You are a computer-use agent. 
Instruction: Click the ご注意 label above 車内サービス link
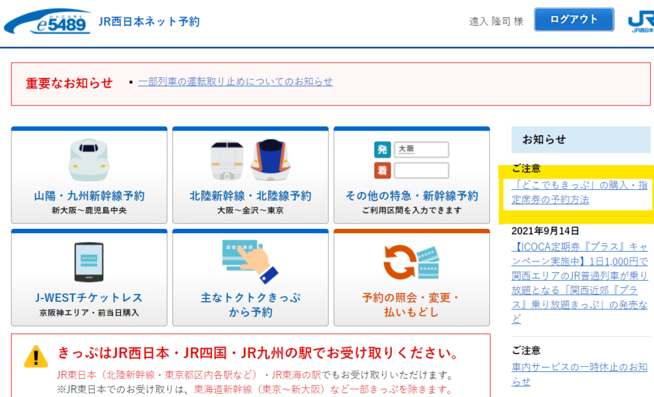click(x=526, y=351)
